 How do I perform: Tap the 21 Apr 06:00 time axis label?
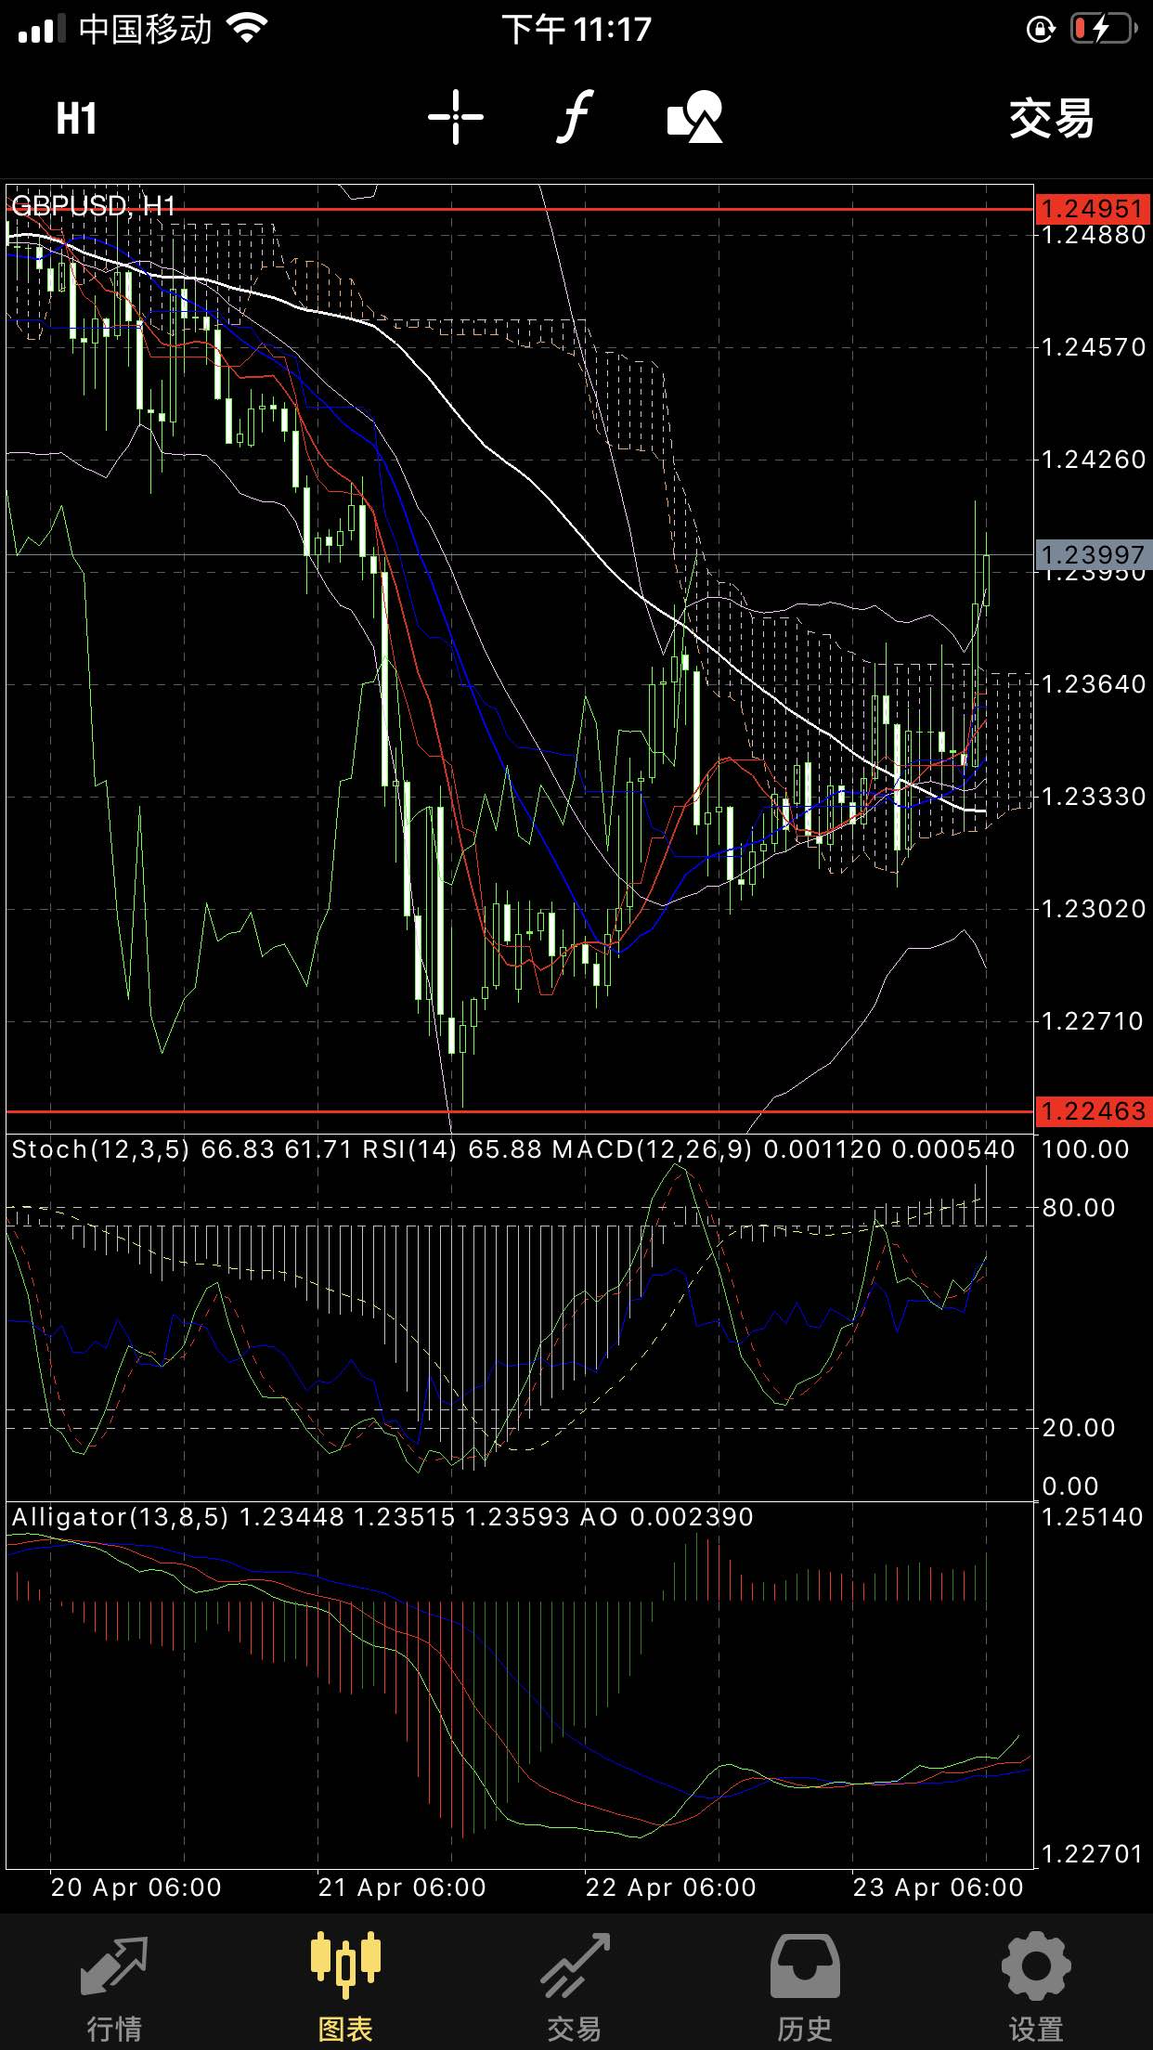pyautogui.click(x=402, y=1888)
